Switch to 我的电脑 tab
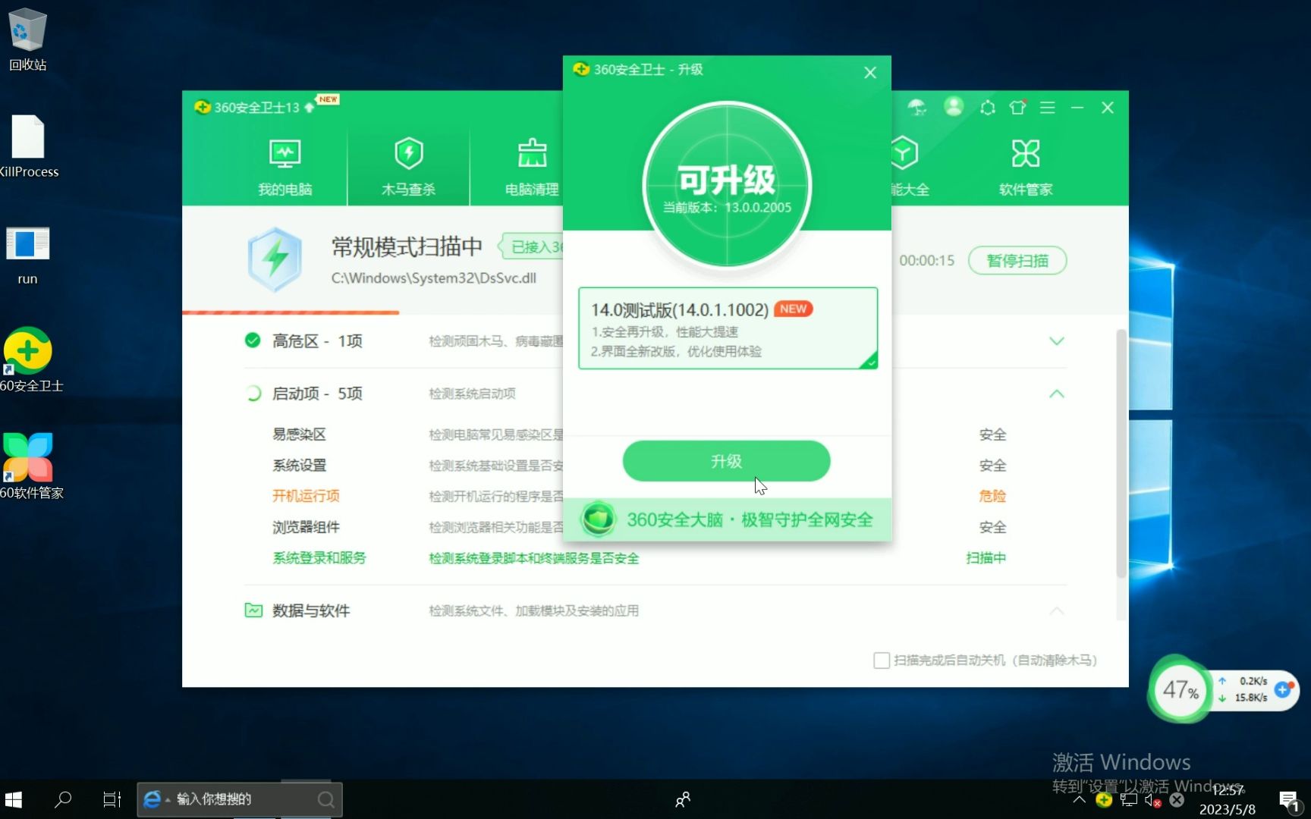Image resolution: width=1311 pixels, height=819 pixels. pyautogui.click(x=285, y=168)
